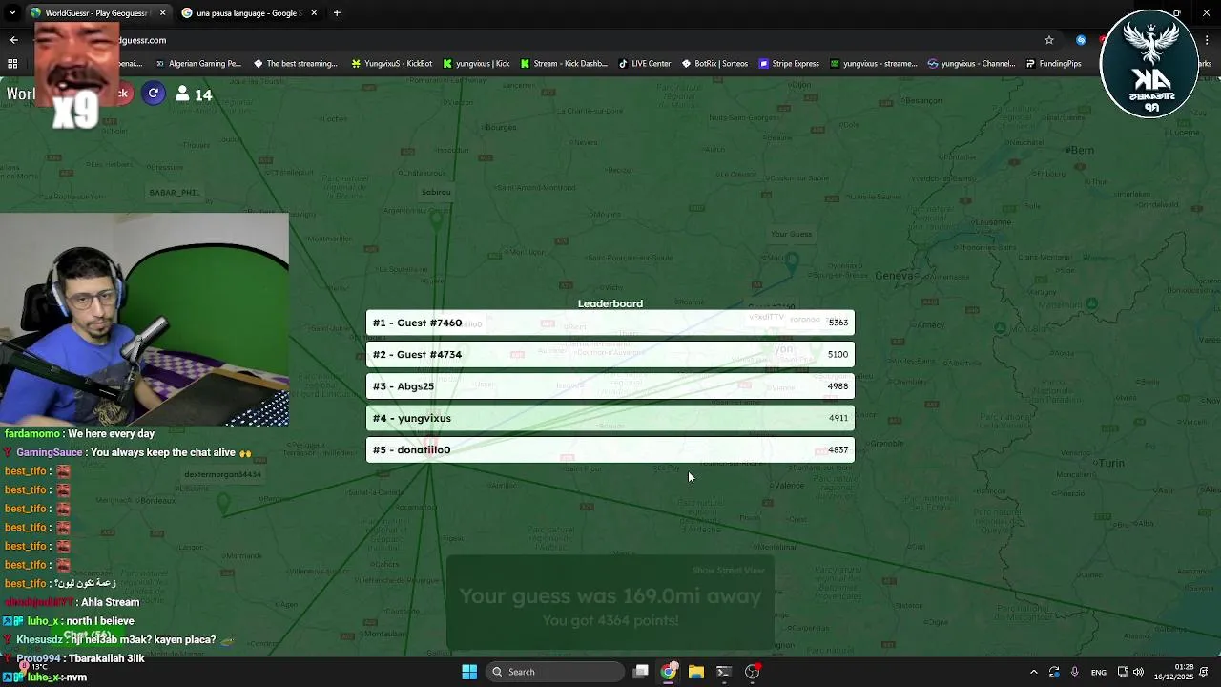Open File Explorer from the taskbar

click(x=696, y=672)
